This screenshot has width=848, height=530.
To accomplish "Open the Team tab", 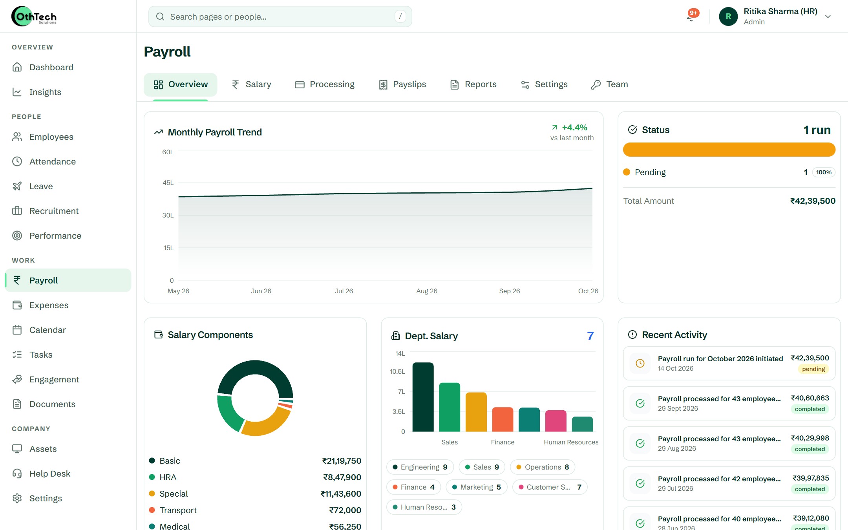I will (610, 84).
